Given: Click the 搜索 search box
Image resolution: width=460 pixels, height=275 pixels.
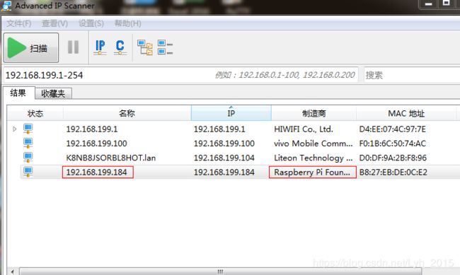Looking at the screenshot, I should (x=412, y=76).
